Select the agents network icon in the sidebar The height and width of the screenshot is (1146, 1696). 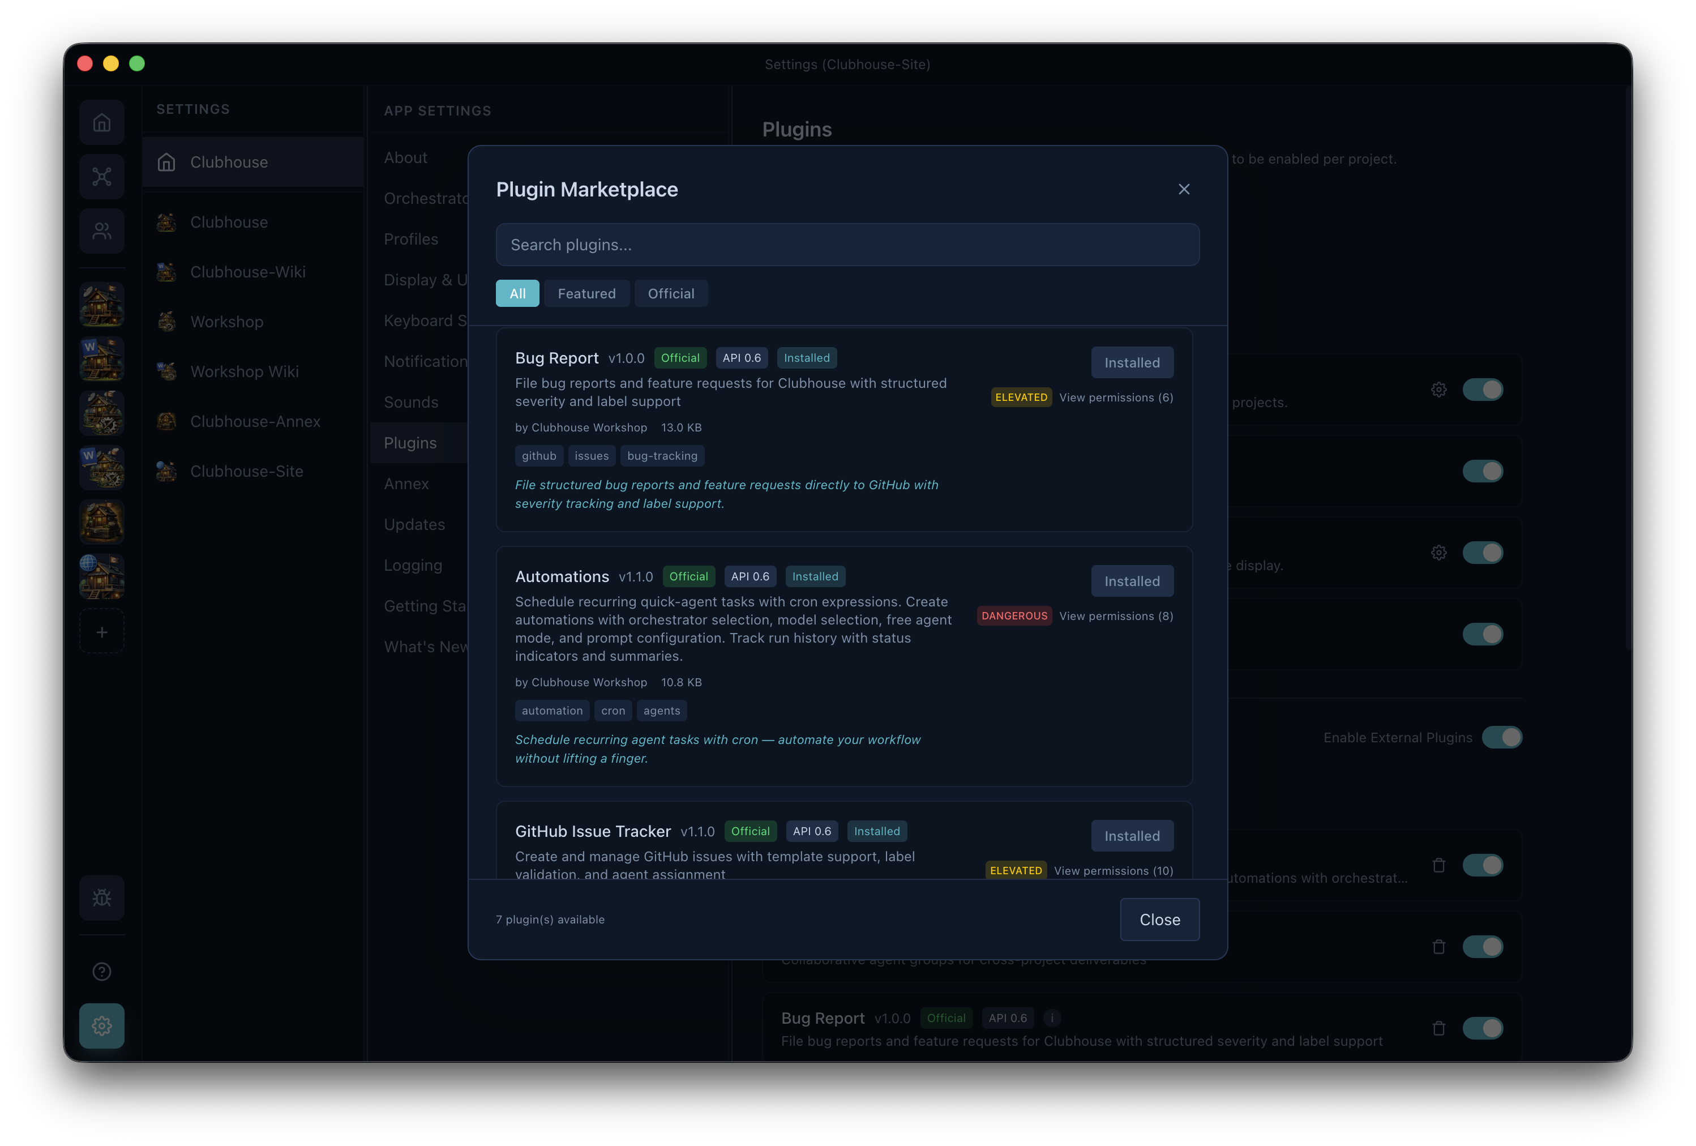[x=102, y=177]
